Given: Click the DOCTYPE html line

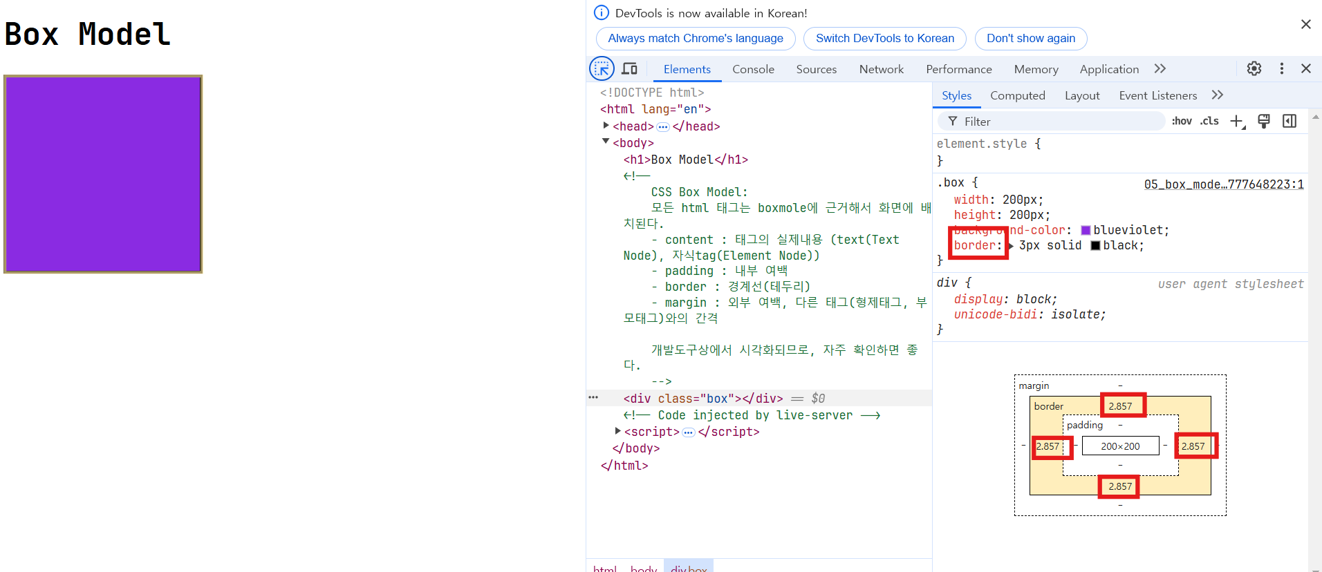Looking at the screenshot, I should point(652,93).
